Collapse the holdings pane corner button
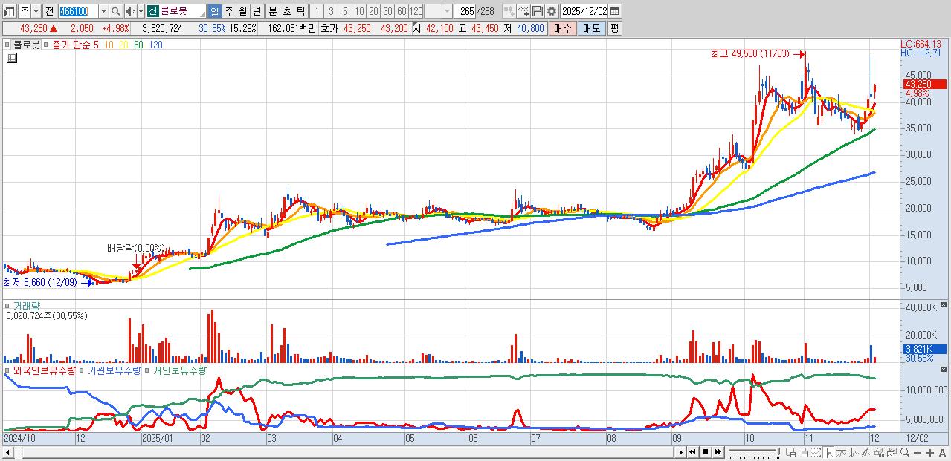951x461 pixels. click(944, 370)
